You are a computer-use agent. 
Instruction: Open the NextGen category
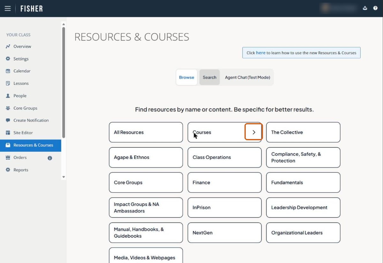(225, 233)
